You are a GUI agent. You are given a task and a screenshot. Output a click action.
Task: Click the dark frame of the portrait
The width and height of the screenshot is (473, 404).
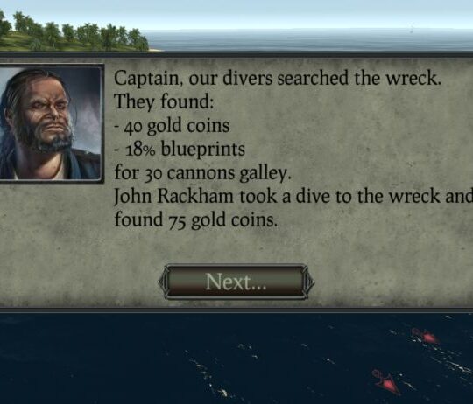point(102,123)
